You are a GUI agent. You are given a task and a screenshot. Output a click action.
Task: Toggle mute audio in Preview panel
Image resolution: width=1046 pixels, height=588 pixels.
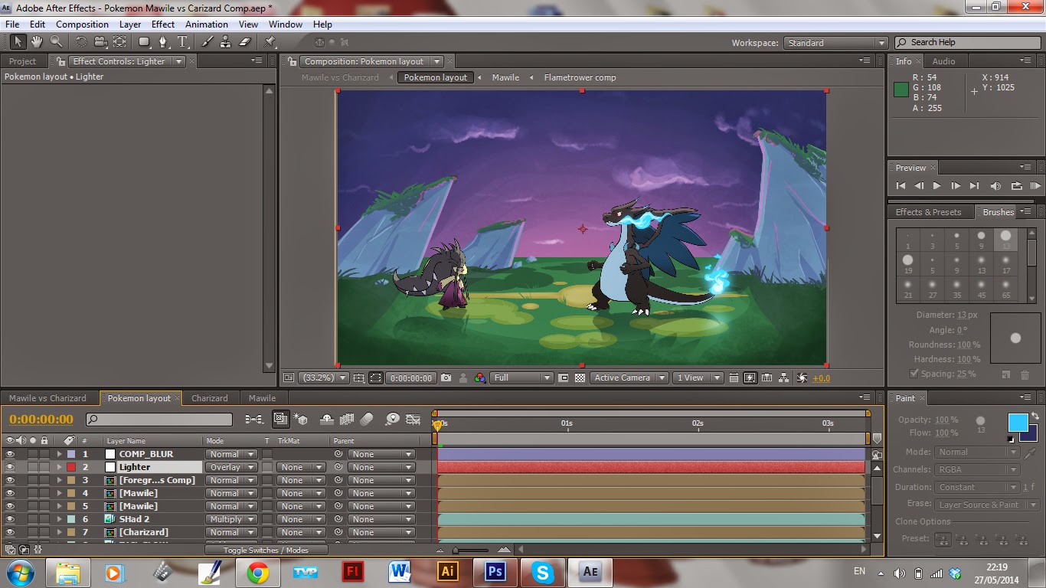point(995,185)
